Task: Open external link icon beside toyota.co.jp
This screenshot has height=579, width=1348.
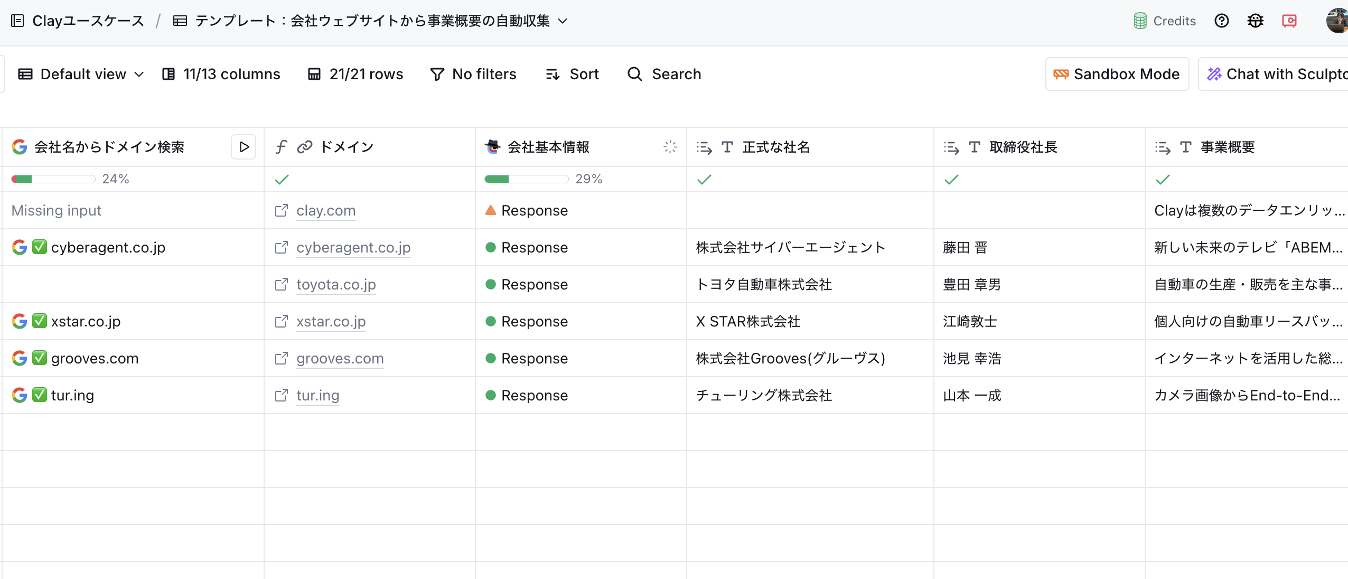Action: pos(282,284)
